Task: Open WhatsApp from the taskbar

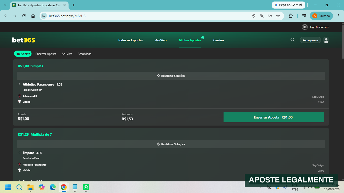Action: (x=86, y=187)
